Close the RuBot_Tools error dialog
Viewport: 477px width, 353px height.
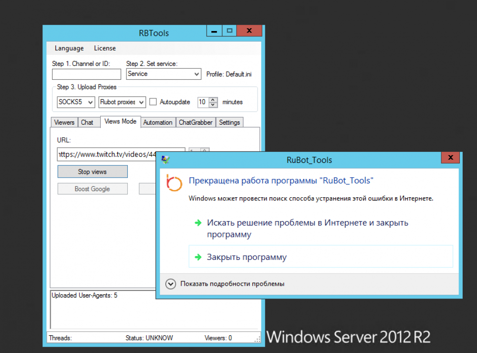[x=450, y=158]
